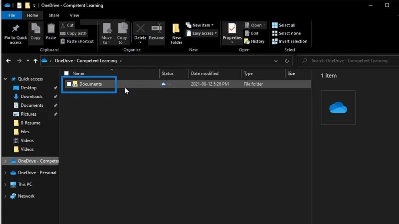Choose Select none
Image resolution: width=399 pixels, height=224 pixels.
pos(286,33)
